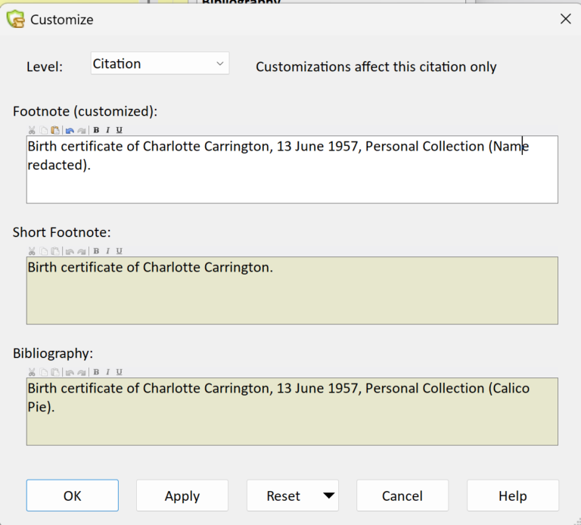
Task: Click Redo icon in Short Footnote toolbar
Action: click(x=82, y=251)
